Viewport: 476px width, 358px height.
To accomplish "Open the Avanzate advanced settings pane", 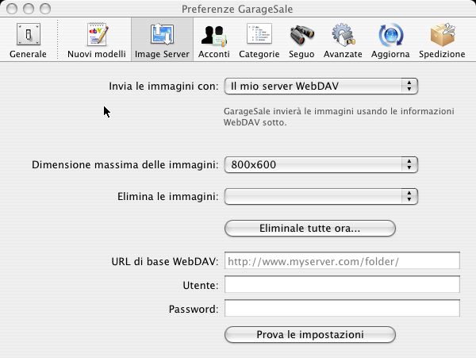I will (343, 40).
